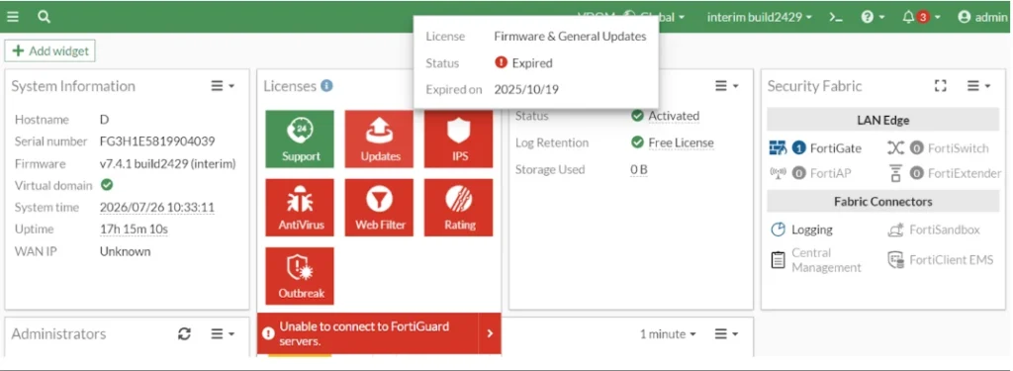Select the Outbreak license tile

[300, 276]
